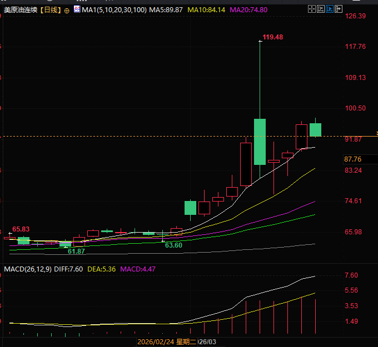378x347 pixels.
Task: Click the 2026/02/24 星期二 date marker
Action: point(167,341)
